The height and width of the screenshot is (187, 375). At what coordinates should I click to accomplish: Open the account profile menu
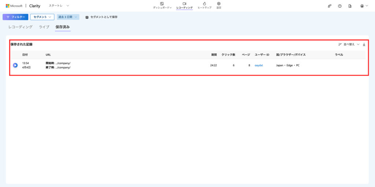[x=364, y=6]
